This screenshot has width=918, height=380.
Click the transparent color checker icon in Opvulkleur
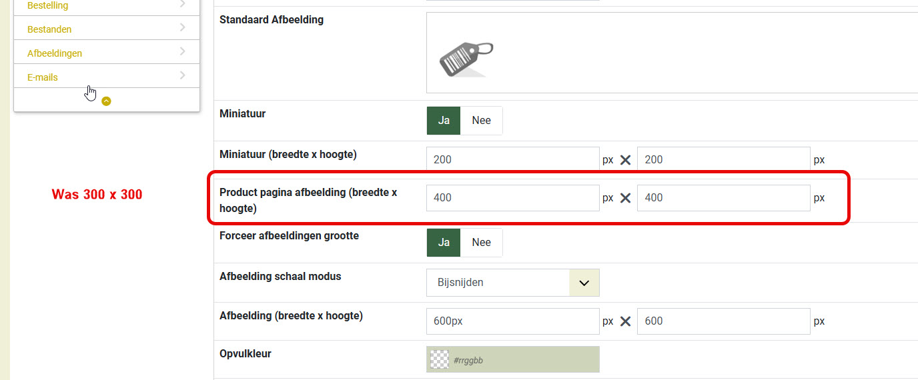[440, 359]
